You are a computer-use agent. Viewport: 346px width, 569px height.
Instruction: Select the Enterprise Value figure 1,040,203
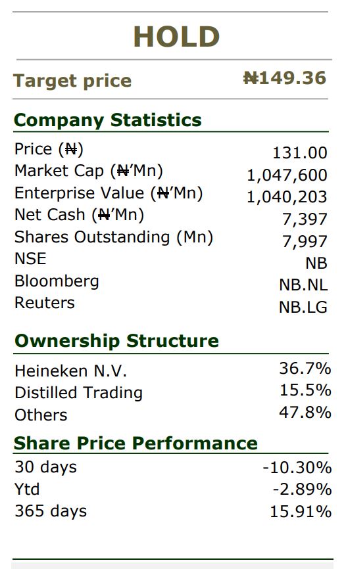tap(287, 197)
